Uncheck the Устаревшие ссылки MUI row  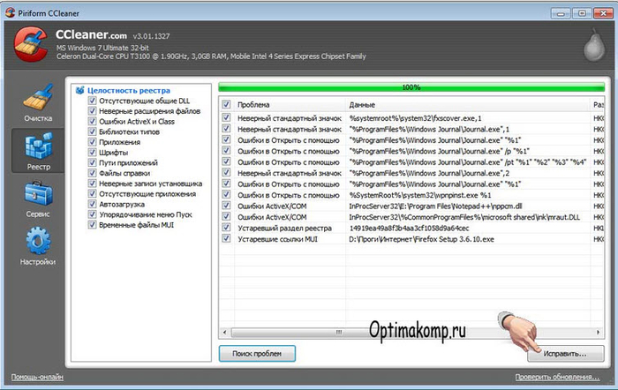click(226, 238)
